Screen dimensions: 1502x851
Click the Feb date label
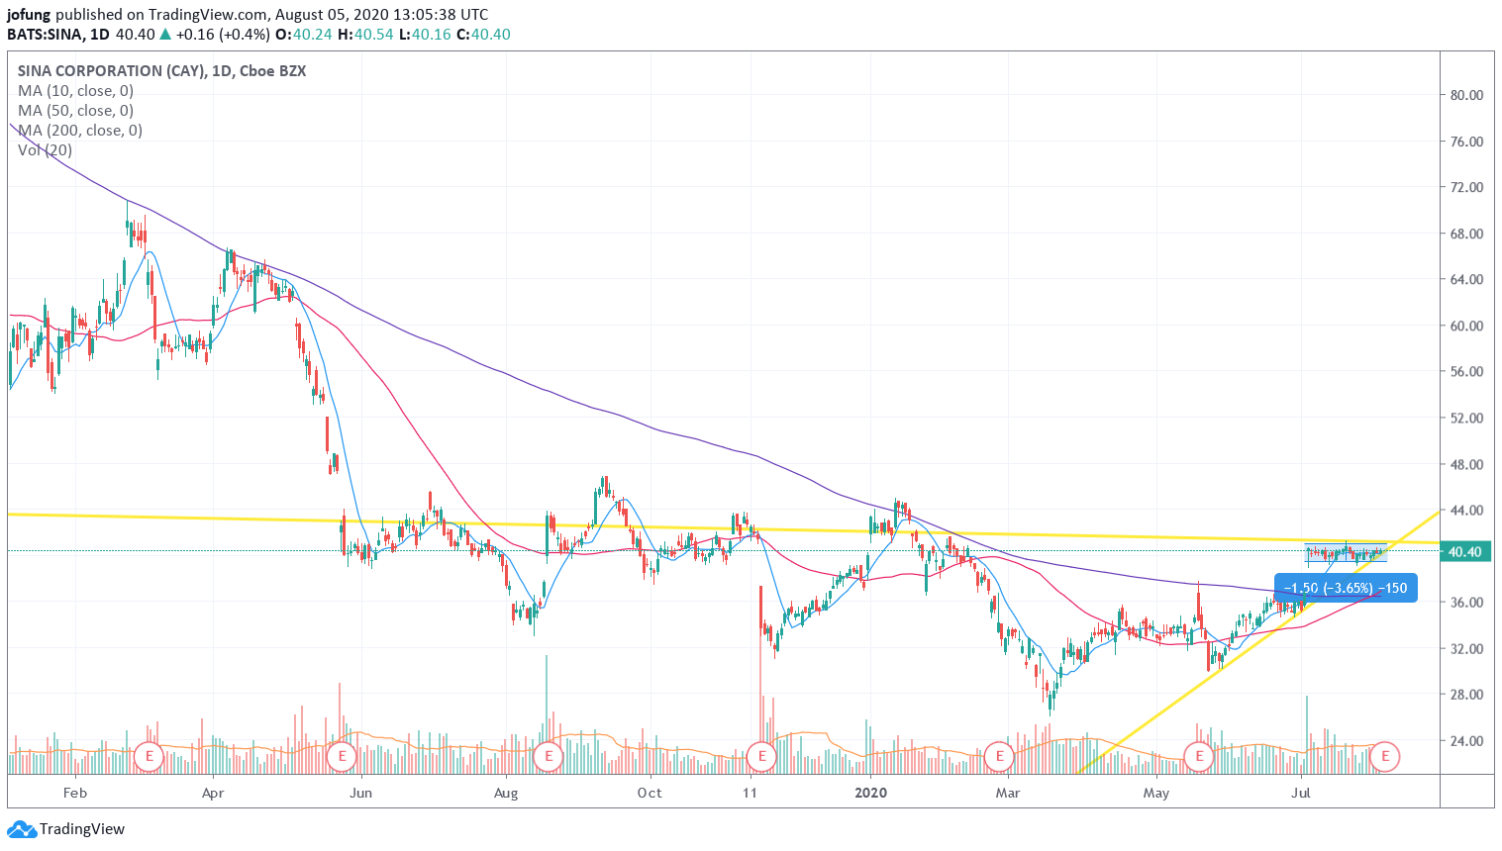[74, 794]
